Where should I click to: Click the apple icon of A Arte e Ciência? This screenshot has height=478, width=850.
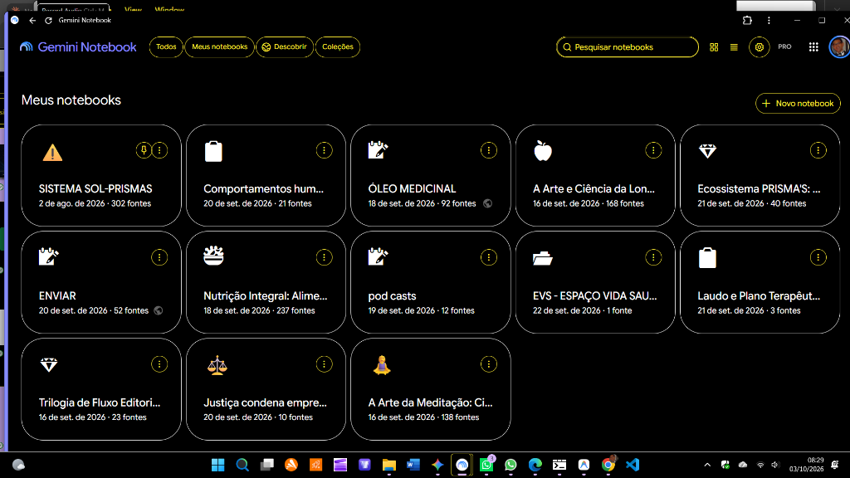(x=543, y=151)
